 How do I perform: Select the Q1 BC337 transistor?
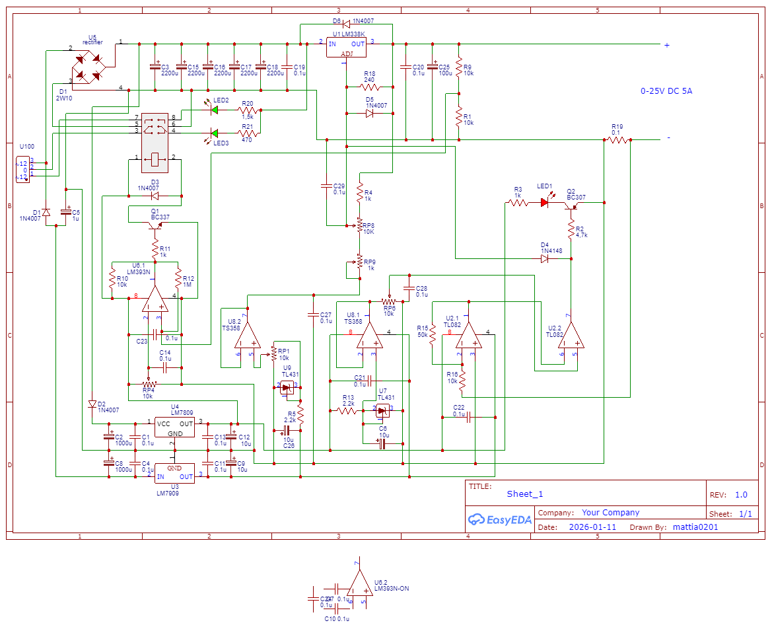coord(156,225)
